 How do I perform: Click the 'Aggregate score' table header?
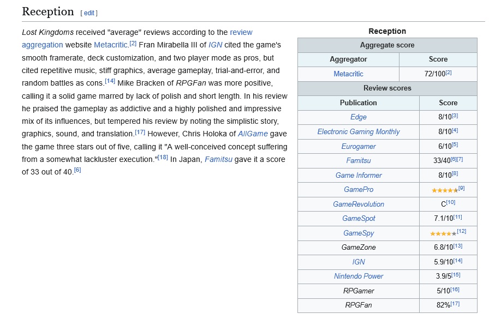pyautogui.click(x=387, y=45)
